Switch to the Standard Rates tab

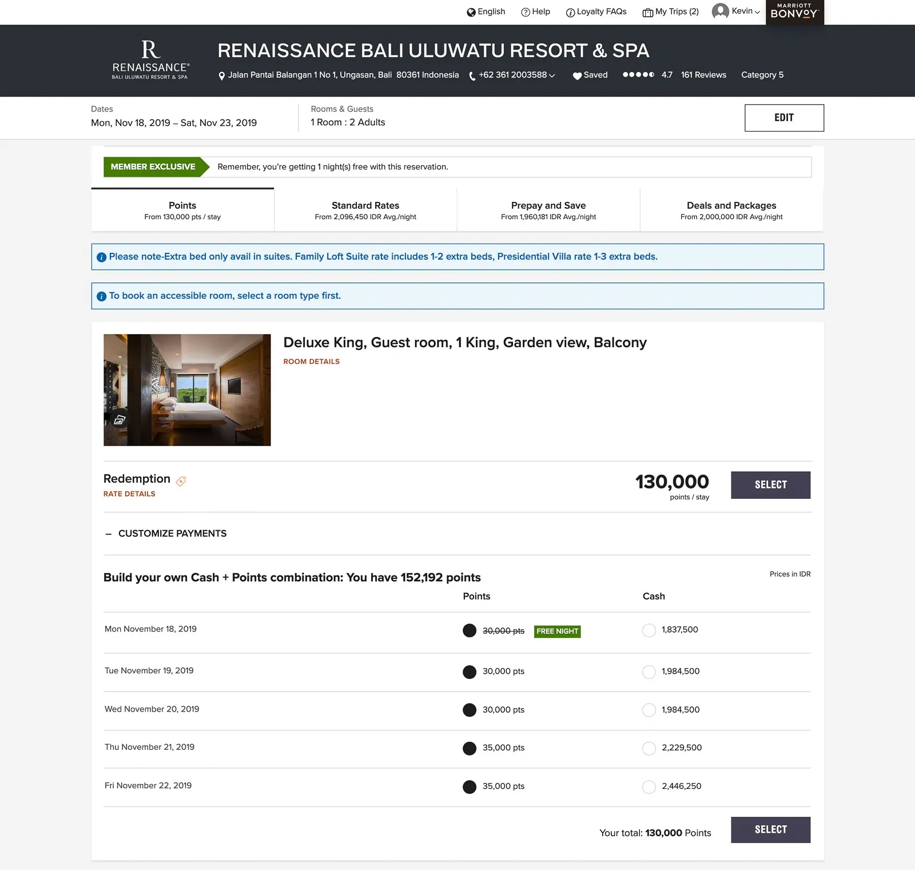coord(365,210)
